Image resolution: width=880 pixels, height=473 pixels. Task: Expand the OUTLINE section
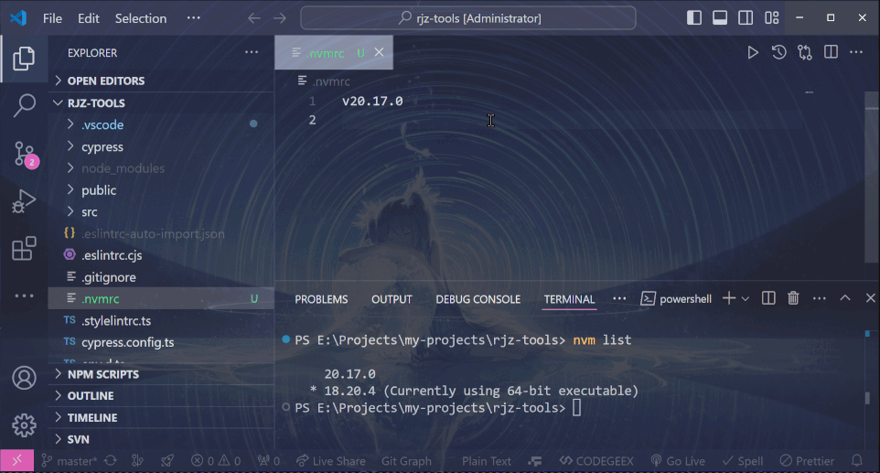161,395
